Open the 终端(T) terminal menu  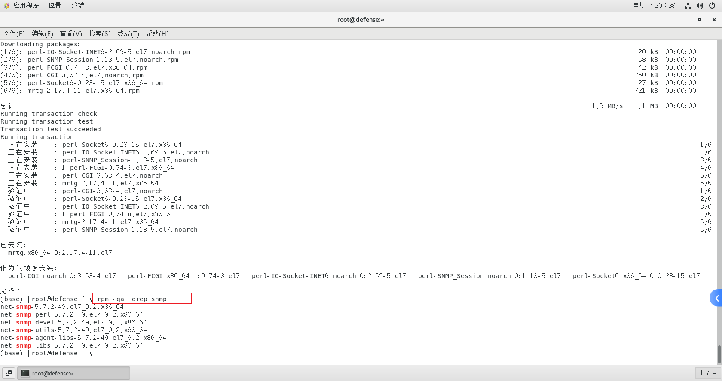click(128, 33)
